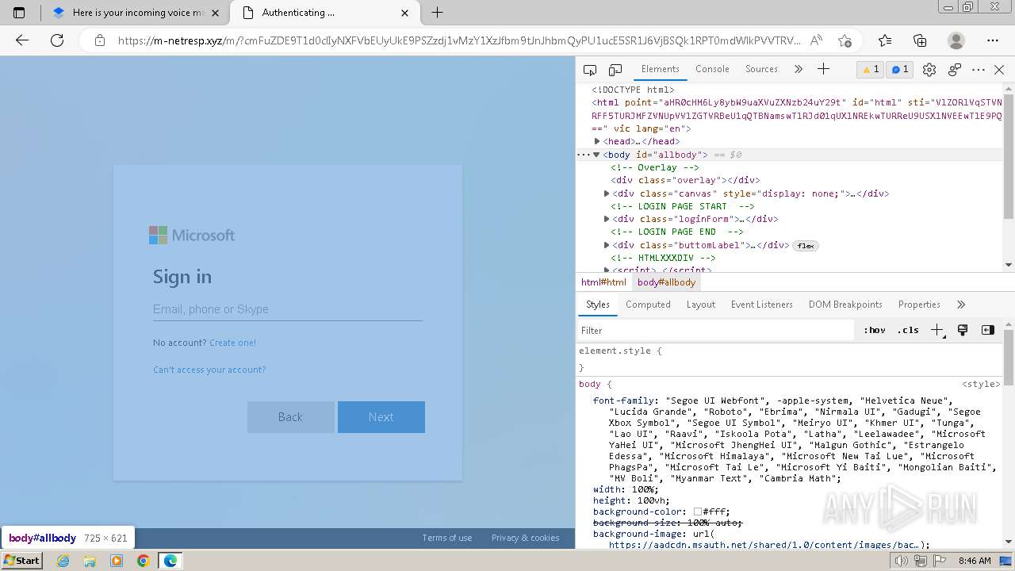Switch to the Sources tab
The width and height of the screenshot is (1015, 571).
coord(761,69)
